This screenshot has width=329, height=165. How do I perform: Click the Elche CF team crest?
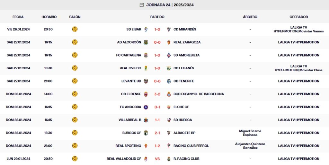tap(169, 107)
